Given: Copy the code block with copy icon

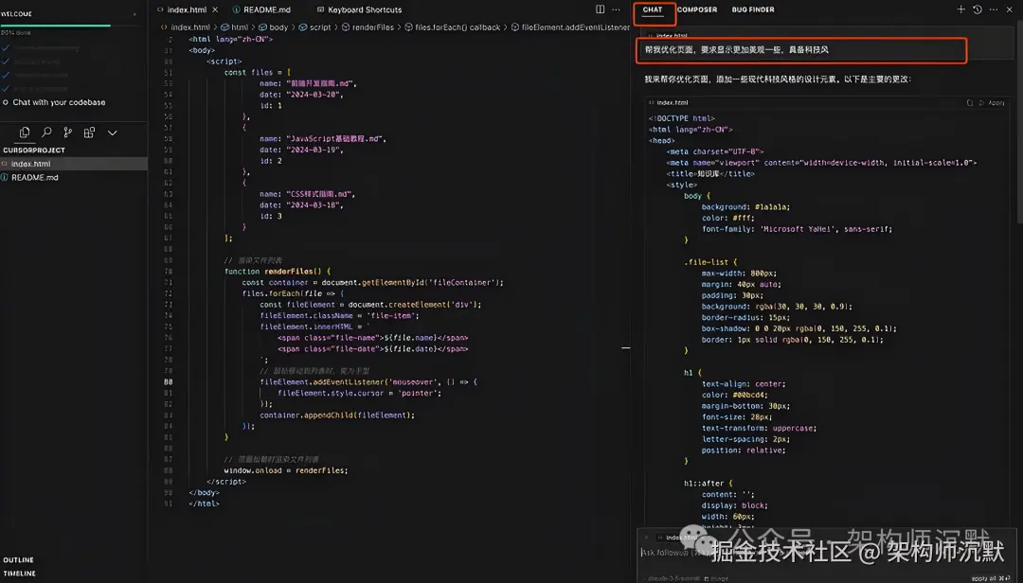Looking at the screenshot, I should point(970,103).
